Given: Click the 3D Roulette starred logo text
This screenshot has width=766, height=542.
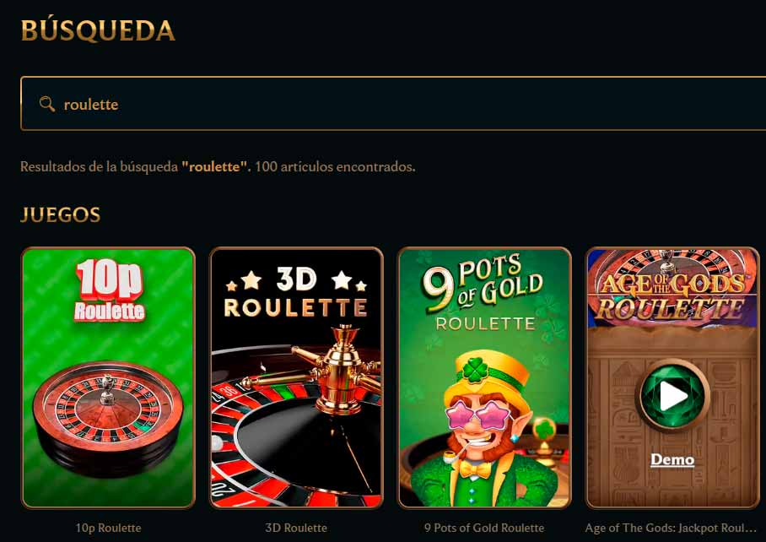Looking at the screenshot, I should pyautogui.click(x=296, y=294).
